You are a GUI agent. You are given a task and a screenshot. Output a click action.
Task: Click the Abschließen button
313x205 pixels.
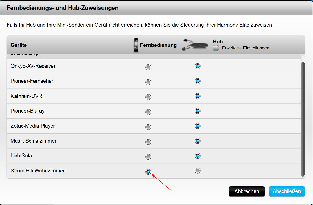(x=287, y=192)
